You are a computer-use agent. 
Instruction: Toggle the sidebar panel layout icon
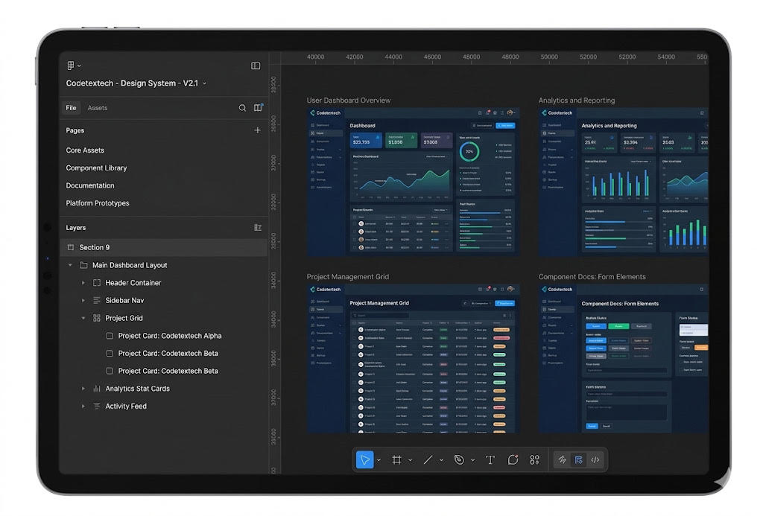[x=256, y=66]
